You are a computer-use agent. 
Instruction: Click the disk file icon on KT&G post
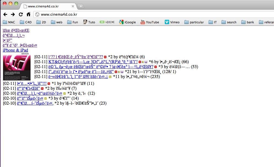[x=146, y=62]
